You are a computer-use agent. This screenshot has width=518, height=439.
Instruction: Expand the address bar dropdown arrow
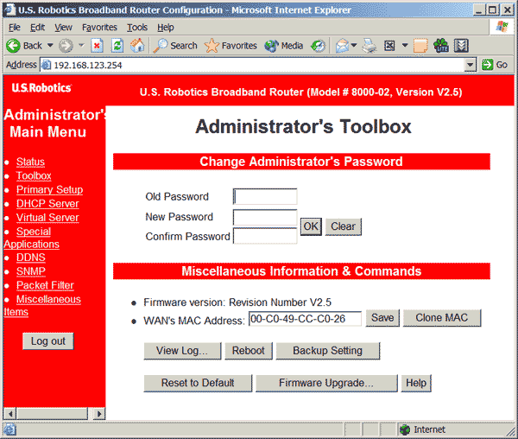(471, 65)
